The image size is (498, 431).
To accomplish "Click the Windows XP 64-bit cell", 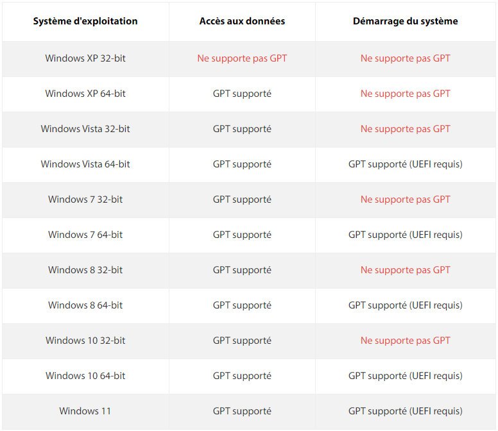I will 85,94.
